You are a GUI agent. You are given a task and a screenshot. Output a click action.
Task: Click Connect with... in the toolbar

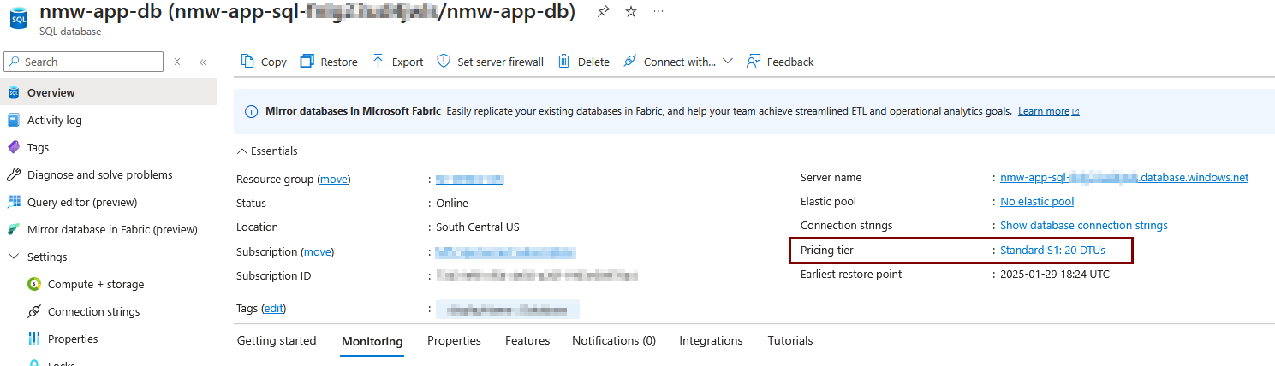[x=669, y=62]
